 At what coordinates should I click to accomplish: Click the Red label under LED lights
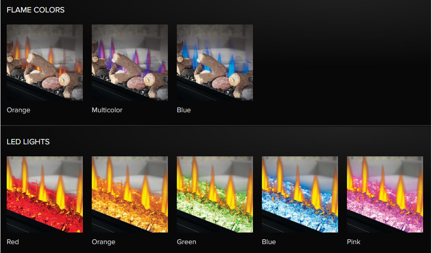[x=12, y=242]
